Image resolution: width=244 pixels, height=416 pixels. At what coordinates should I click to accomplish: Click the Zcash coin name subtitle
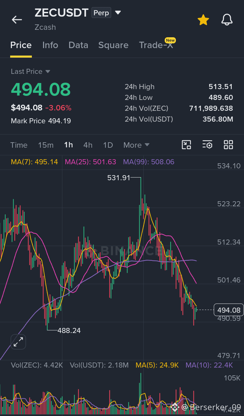45,27
